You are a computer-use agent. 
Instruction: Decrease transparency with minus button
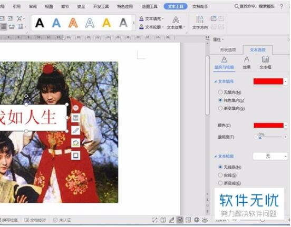tap(256, 137)
